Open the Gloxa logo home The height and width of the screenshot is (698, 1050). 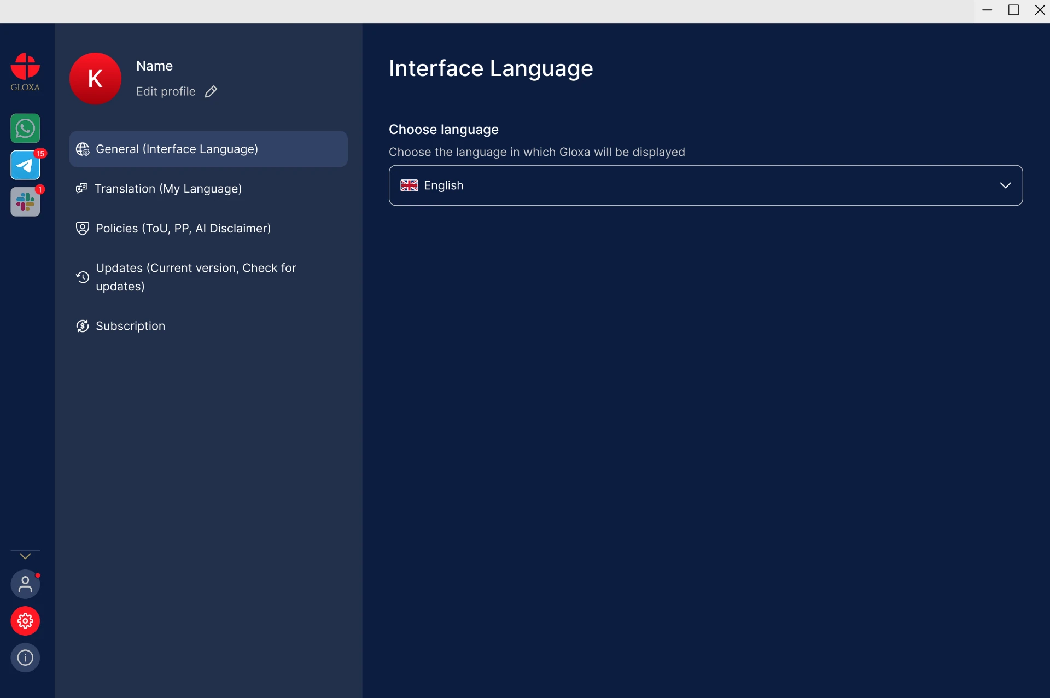[x=25, y=72]
